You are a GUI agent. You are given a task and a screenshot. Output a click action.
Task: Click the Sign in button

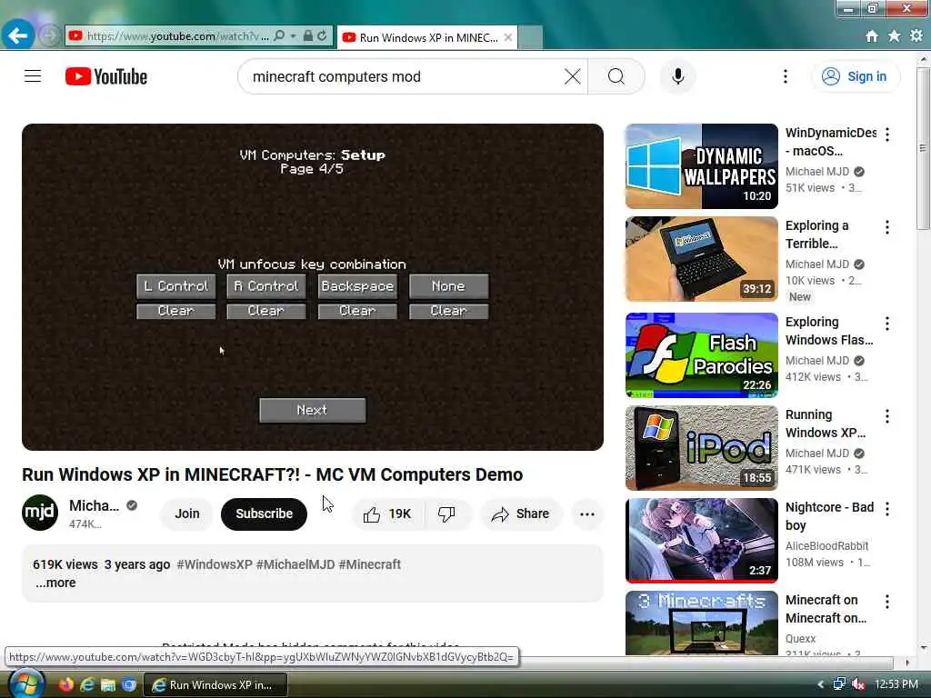click(855, 76)
